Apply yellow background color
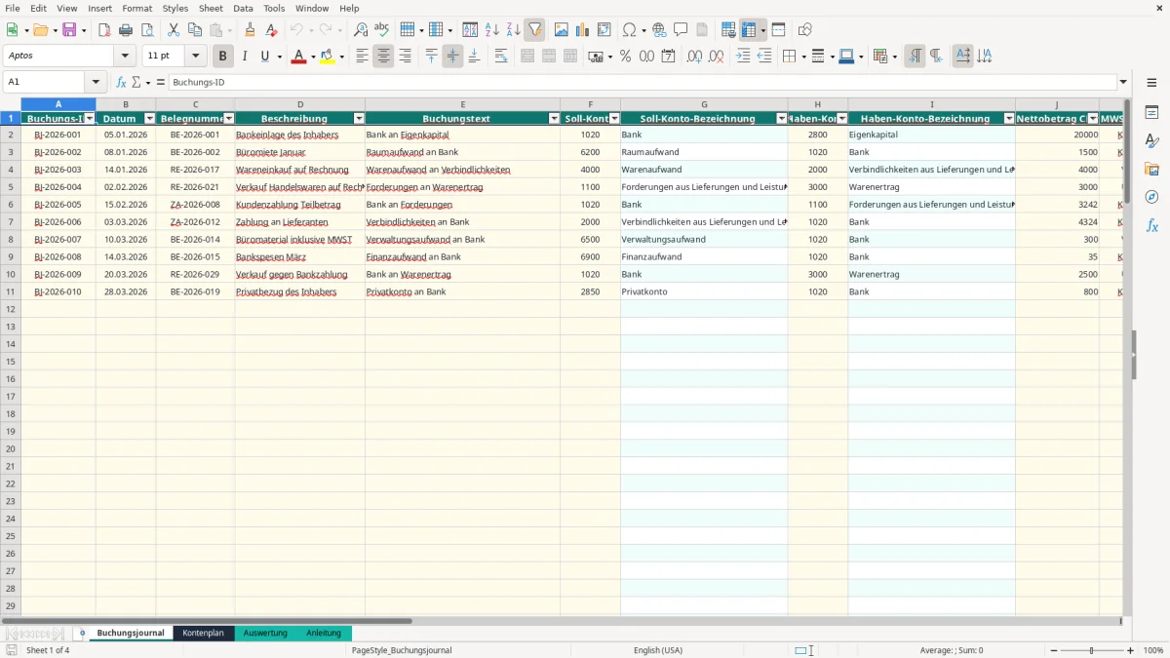This screenshot has width=1170, height=658. pyautogui.click(x=327, y=57)
